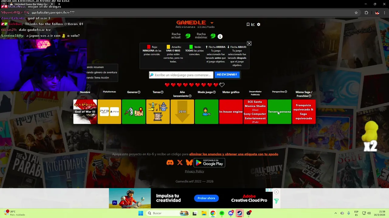Open the statistics chart icon

pyautogui.click(x=253, y=25)
